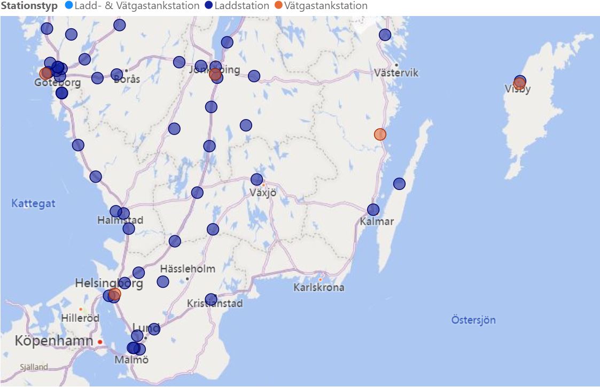
Task: Select the blue marker north of Västervik
Action: pos(385,35)
